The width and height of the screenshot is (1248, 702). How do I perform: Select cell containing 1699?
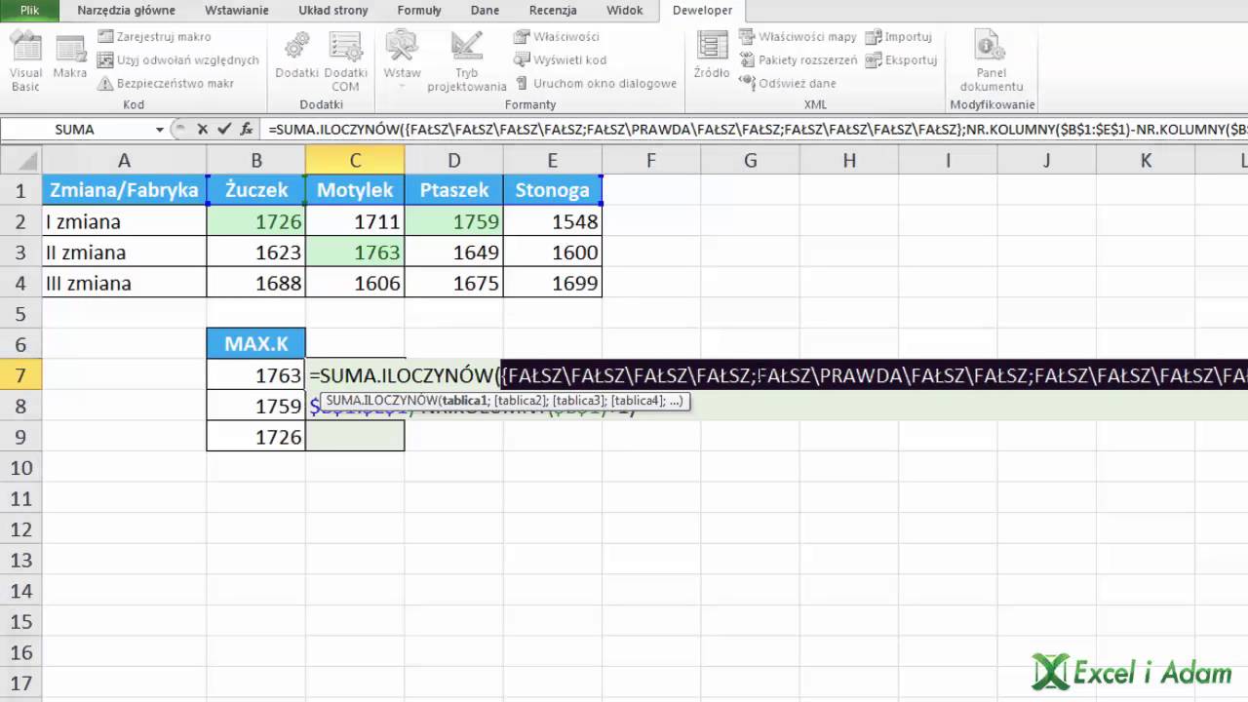pos(553,283)
